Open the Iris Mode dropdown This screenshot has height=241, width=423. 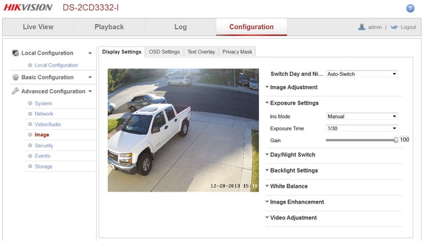tap(362, 117)
